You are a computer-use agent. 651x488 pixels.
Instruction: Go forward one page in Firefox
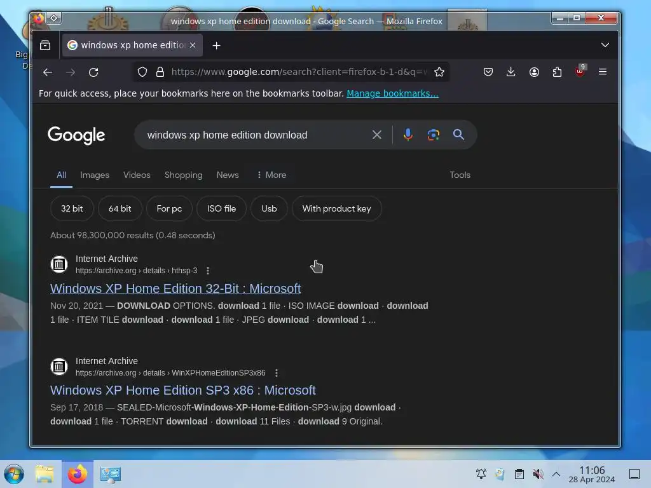[71, 72]
